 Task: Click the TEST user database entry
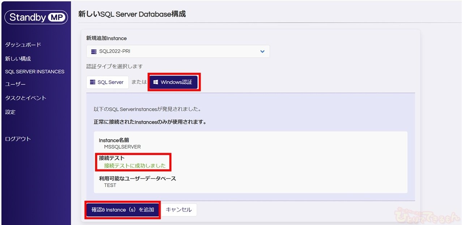click(x=110, y=185)
